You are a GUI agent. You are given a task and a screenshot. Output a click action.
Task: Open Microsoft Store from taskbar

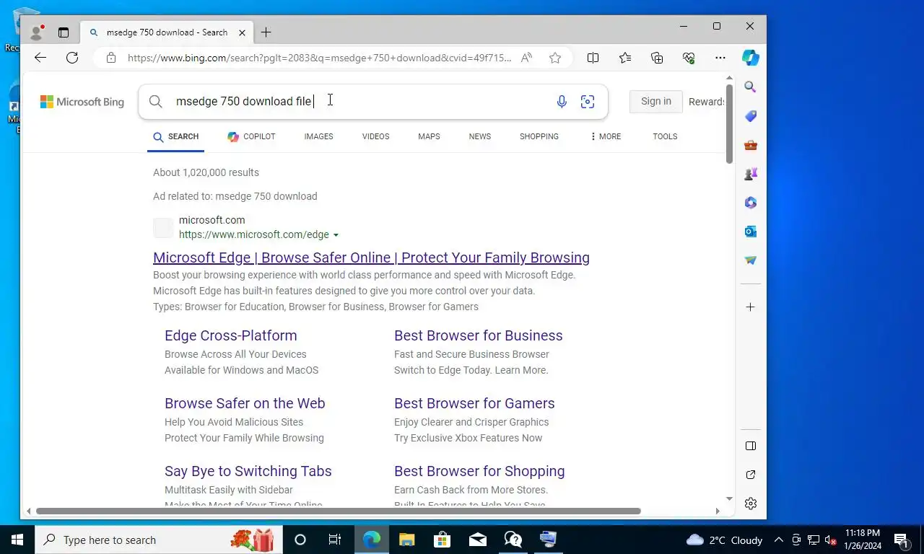tap(442, 540)
